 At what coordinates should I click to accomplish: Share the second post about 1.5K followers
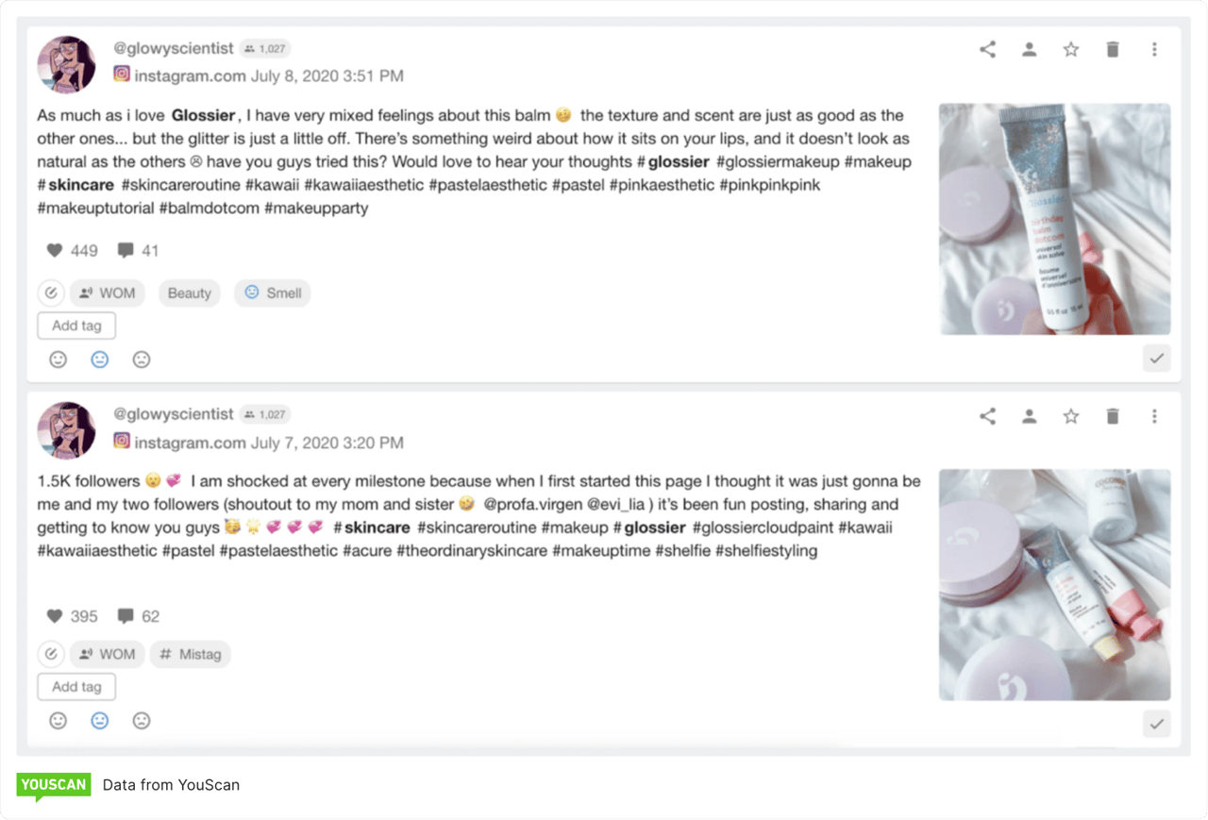point(987,416)
